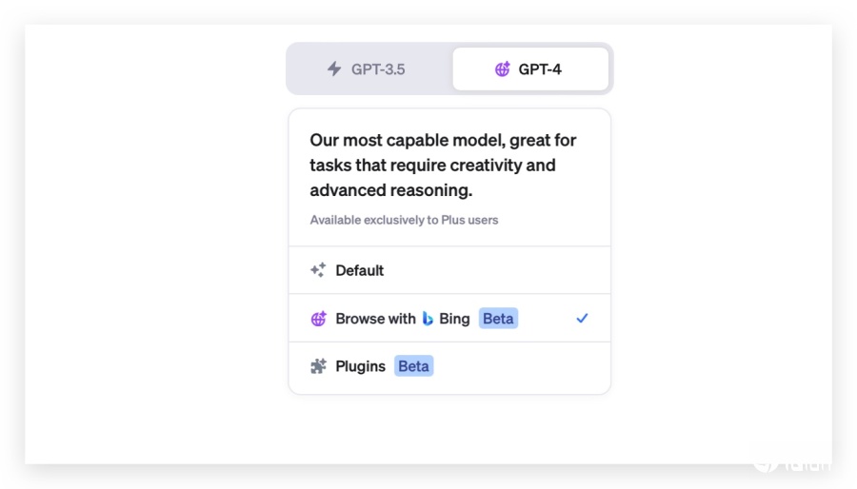Click the Bing logo icon
This screenshot has height=489, width=857.
pyautogui.click(x=428, y=318)
